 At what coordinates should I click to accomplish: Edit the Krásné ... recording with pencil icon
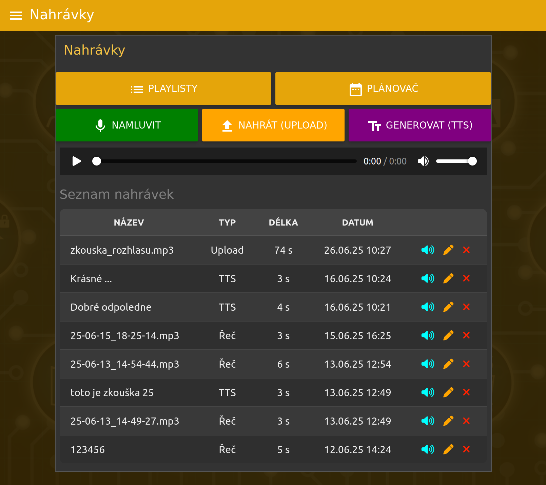pos(448,279)
